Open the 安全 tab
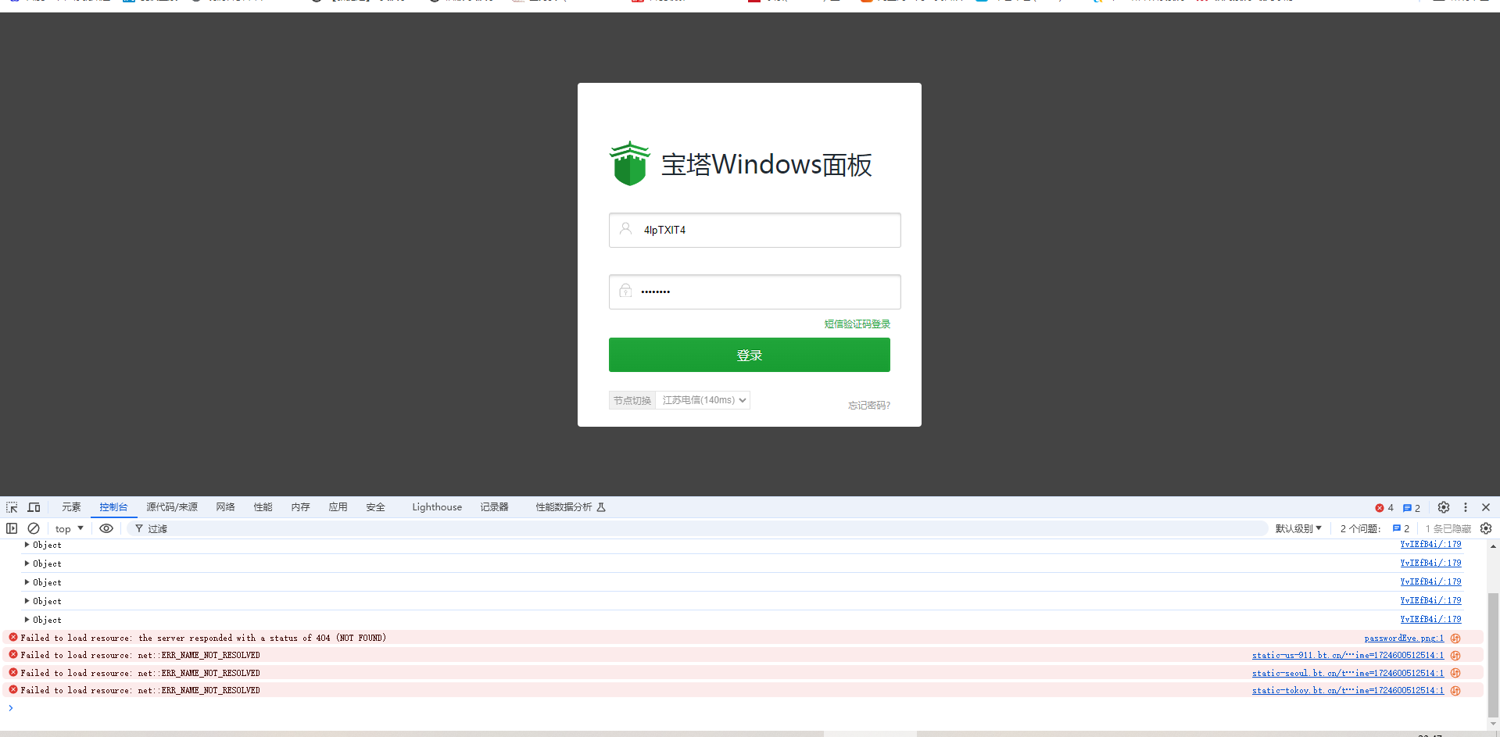This screenshot has height=737, width=1500. [375, 507]
